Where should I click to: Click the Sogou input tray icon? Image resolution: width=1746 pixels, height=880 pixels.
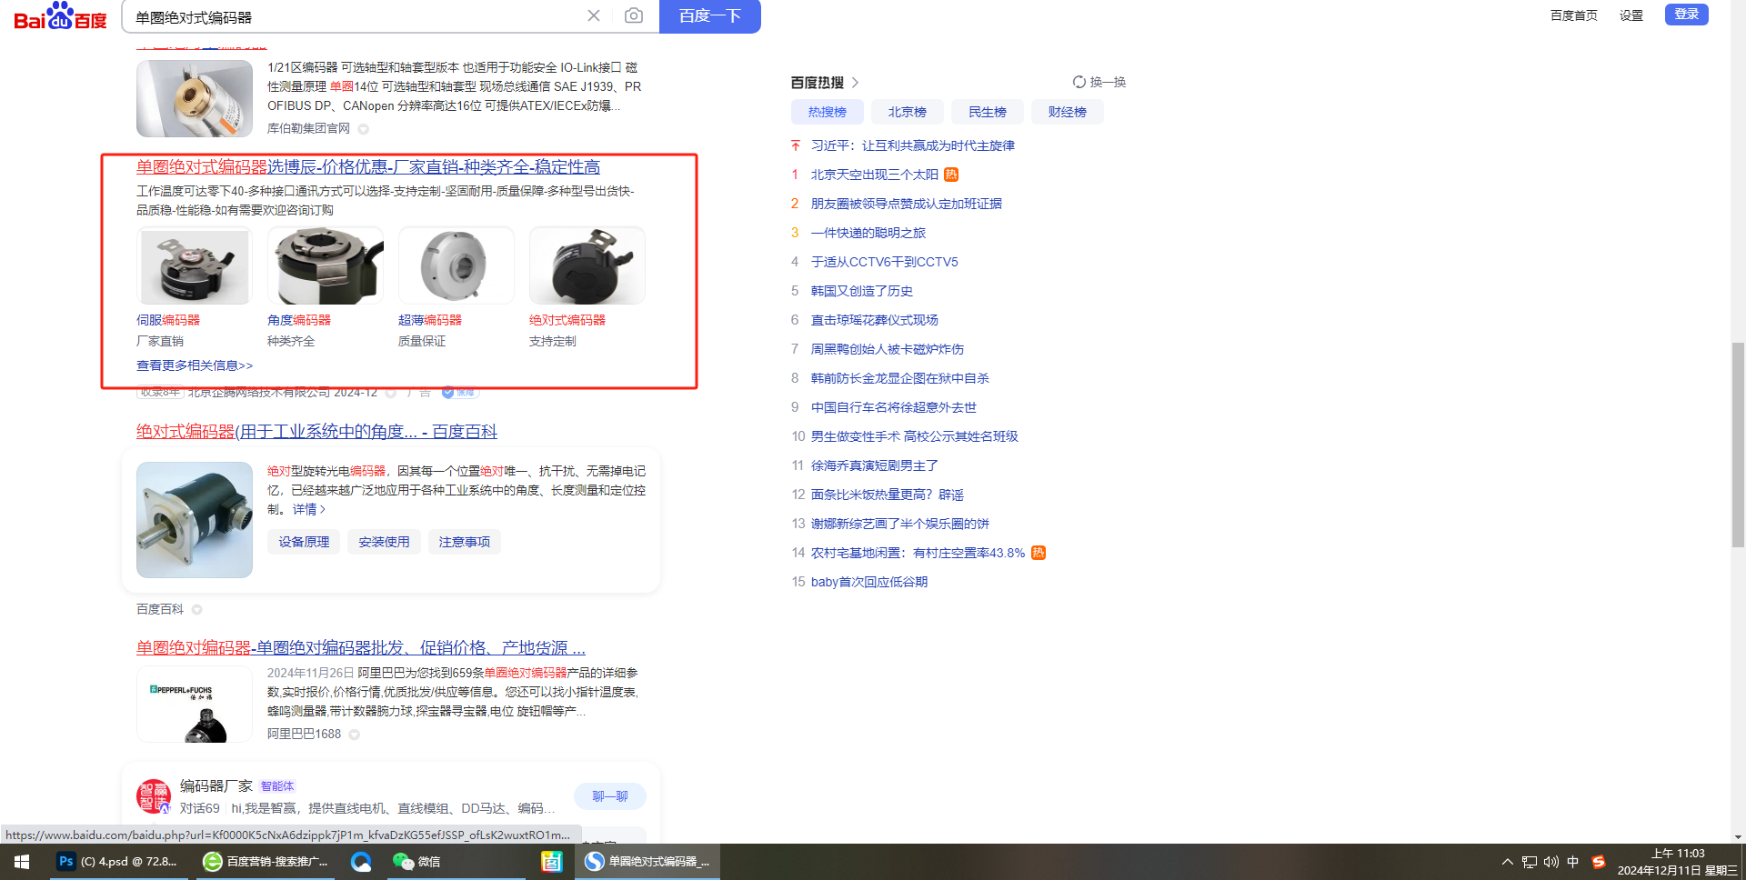1598,862
